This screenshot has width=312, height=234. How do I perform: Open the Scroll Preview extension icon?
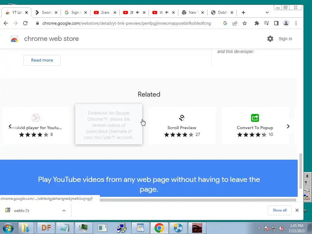(182, 118)
